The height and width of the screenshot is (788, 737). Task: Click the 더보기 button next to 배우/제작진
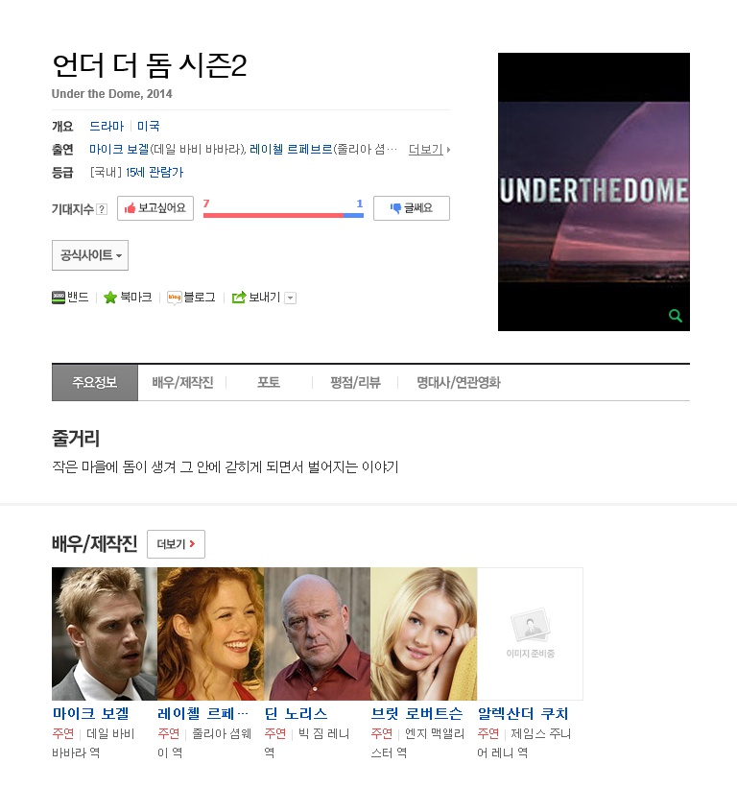point(176,544)
